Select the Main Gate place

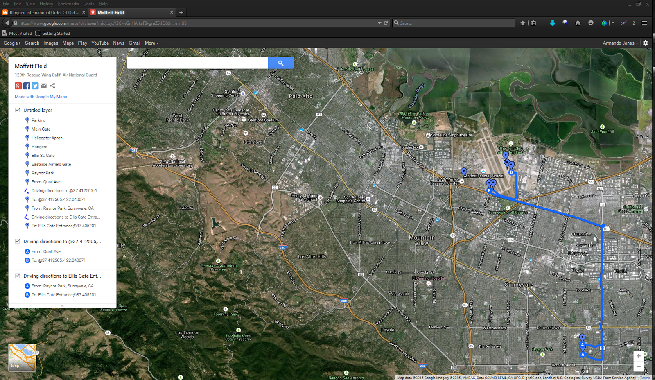pyautogui.click(x=41, y=129)
